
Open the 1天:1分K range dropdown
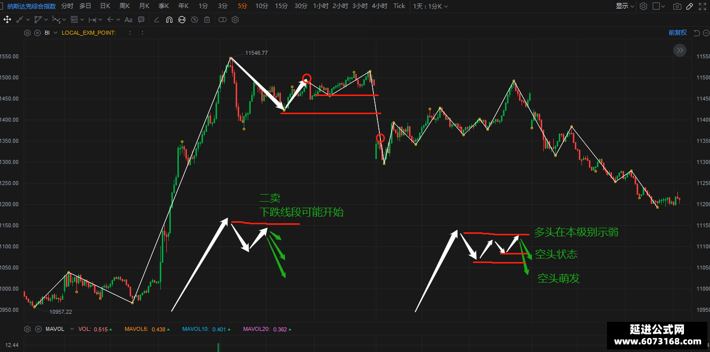pos(431,6)
